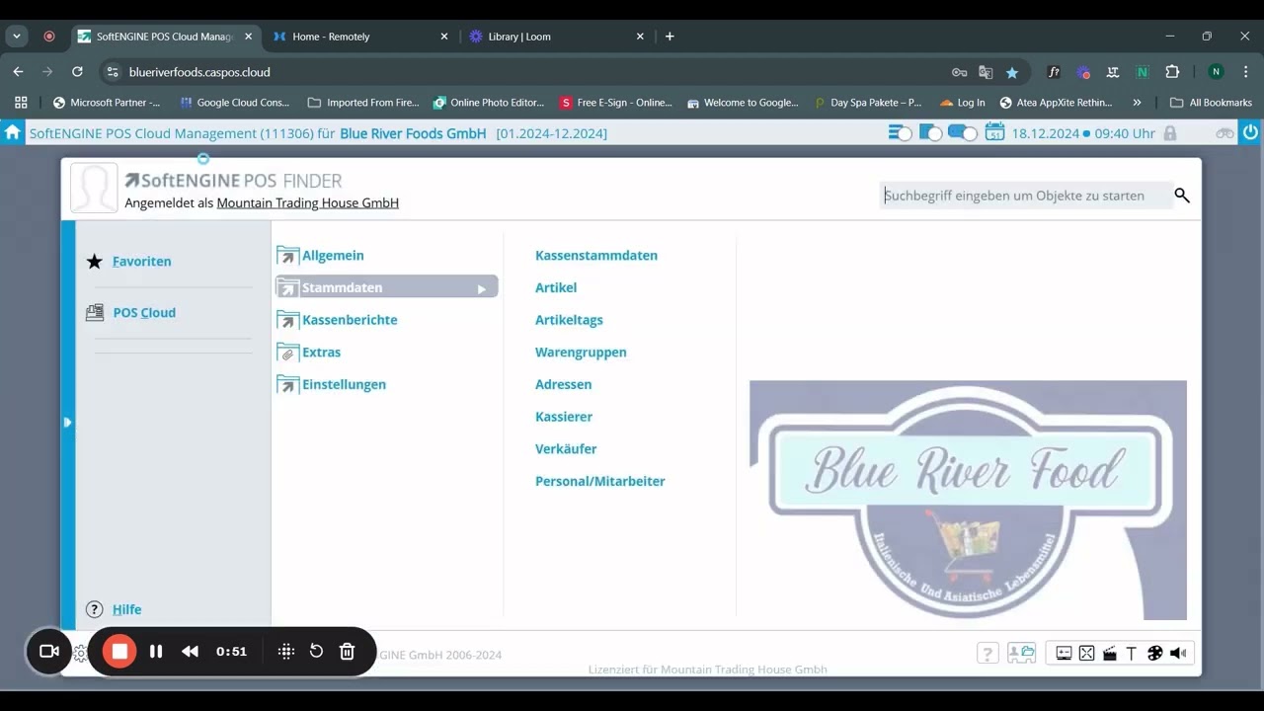Image resolution: width=1264 pixels, height=711 pixels.
Task: Open Verkäufer
Action: (566, 448)
